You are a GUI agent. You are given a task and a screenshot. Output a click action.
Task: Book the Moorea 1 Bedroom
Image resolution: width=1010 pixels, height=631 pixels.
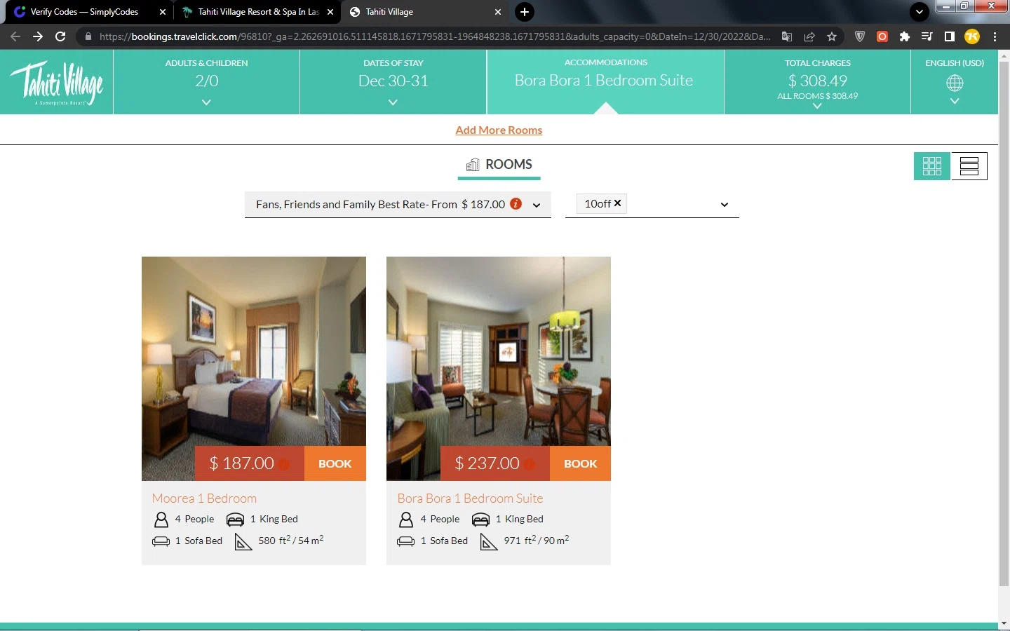pos(335,463)
